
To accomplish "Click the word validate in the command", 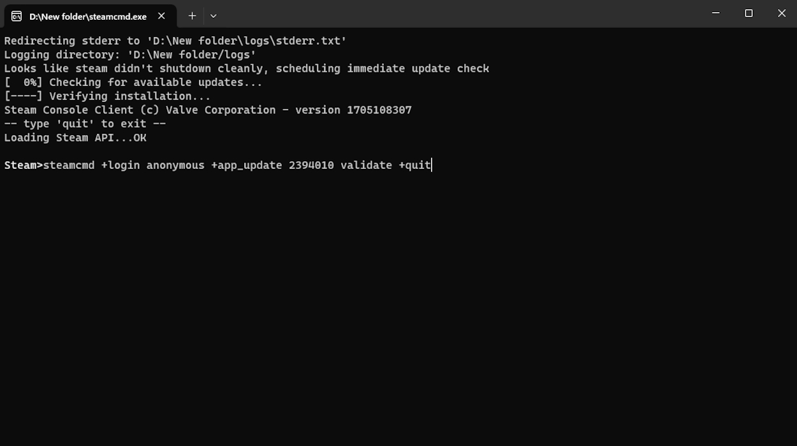I will pos(366,166).
